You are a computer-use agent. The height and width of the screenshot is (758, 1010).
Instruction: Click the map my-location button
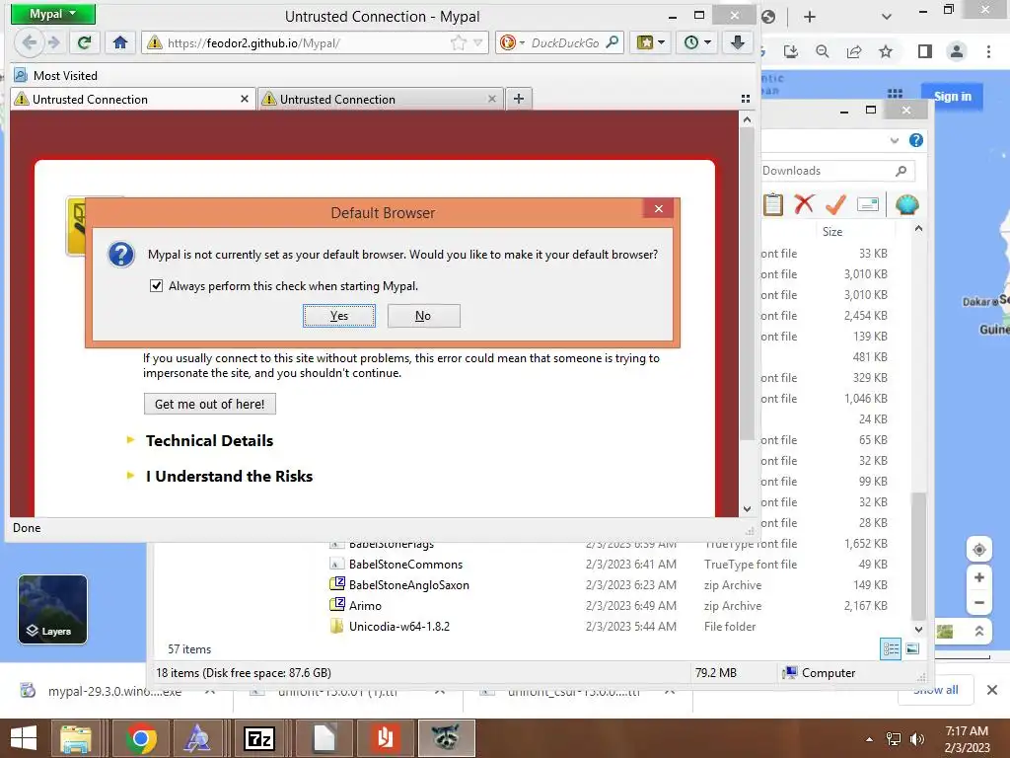(979, 549)
